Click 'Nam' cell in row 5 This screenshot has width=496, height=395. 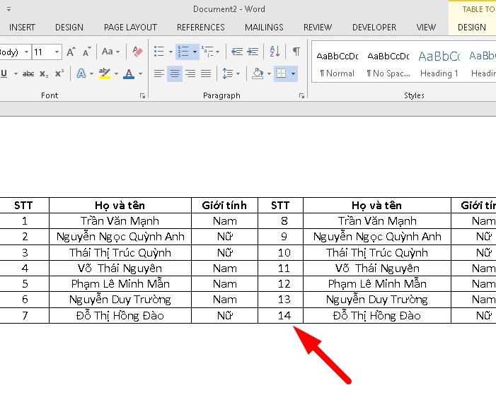point(224,284)
